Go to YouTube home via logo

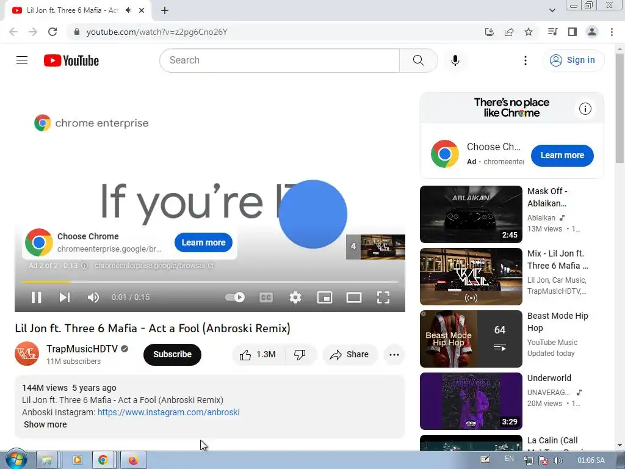click(x=71, y=60)
